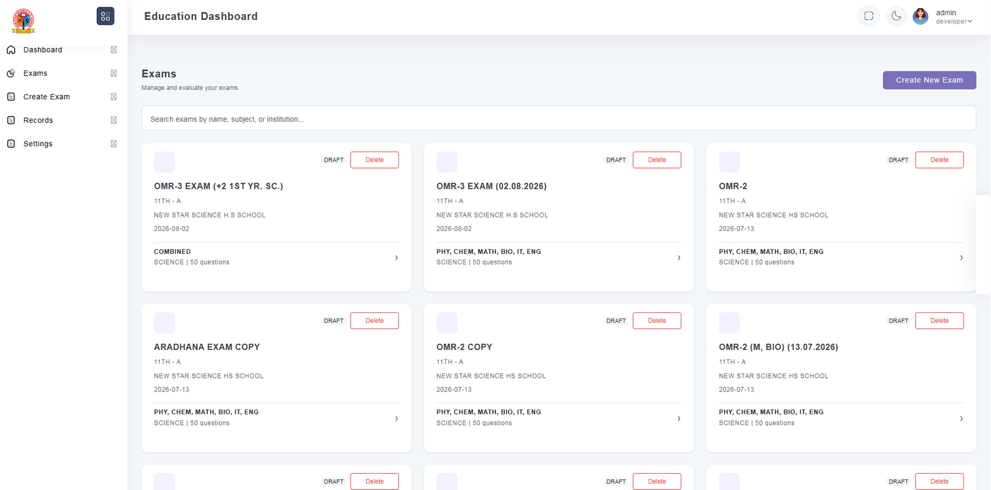Image resolution: width=991 pixels, height=490 pixels.
Task: Click the Records sidebar icon
Action: click(x=11, y=120)
